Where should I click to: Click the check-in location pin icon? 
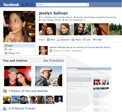tap(51, 51)
